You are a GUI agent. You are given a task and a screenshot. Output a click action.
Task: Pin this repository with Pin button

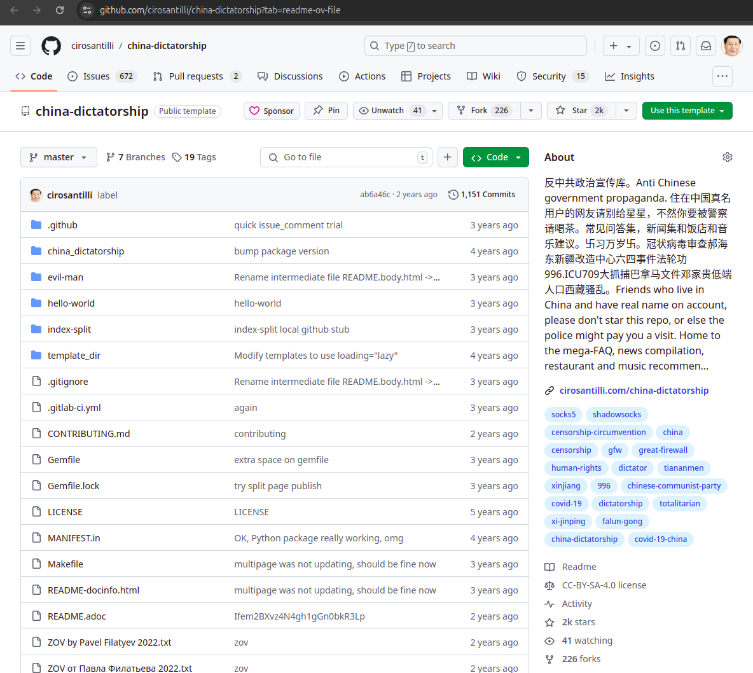(326, 111)
